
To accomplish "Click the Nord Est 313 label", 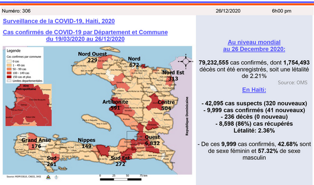I will (173, 76).
